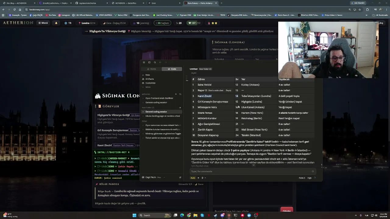390x219 pixels.
Task: Open the Windows Start menu
Action: tap(134, 215)
